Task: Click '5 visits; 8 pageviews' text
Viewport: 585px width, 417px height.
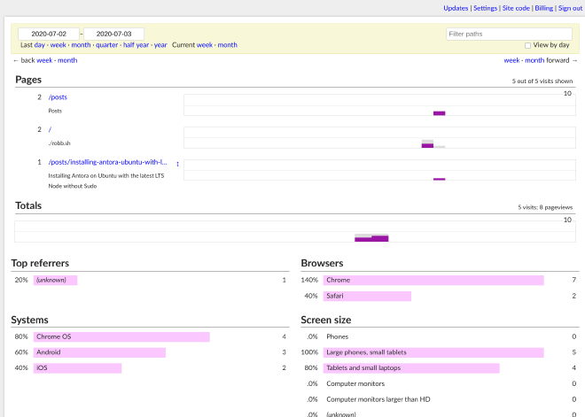Action: click(545, 207)
